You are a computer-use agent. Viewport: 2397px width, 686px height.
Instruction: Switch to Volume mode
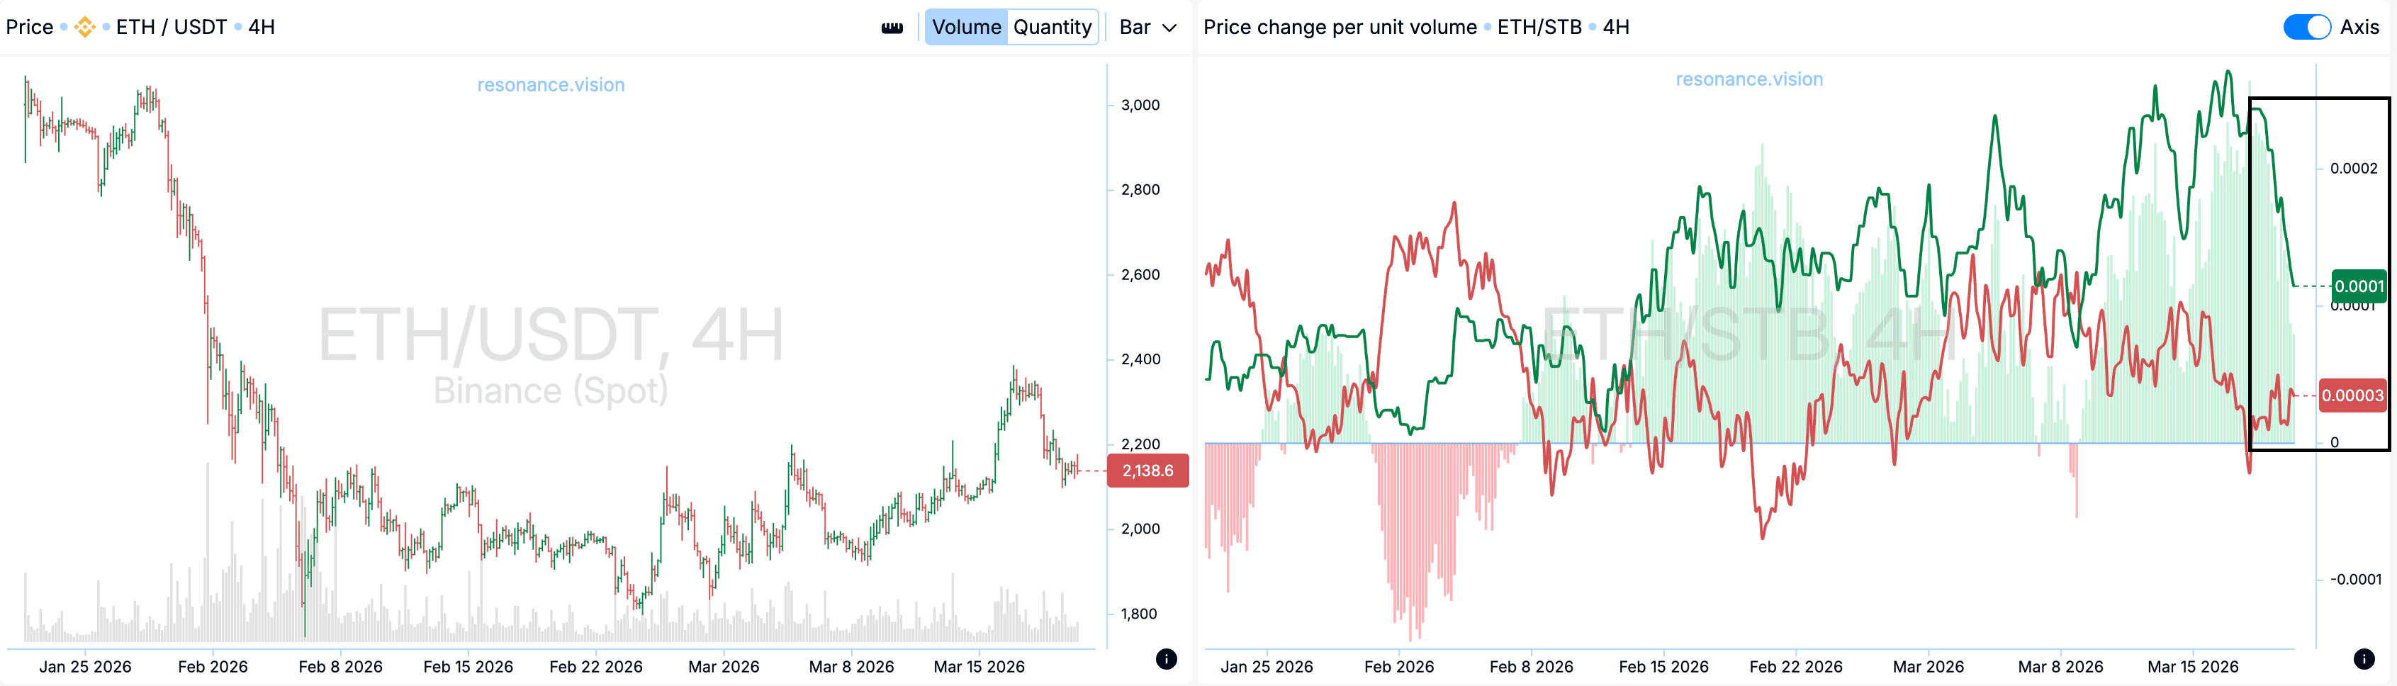point(966,27)
